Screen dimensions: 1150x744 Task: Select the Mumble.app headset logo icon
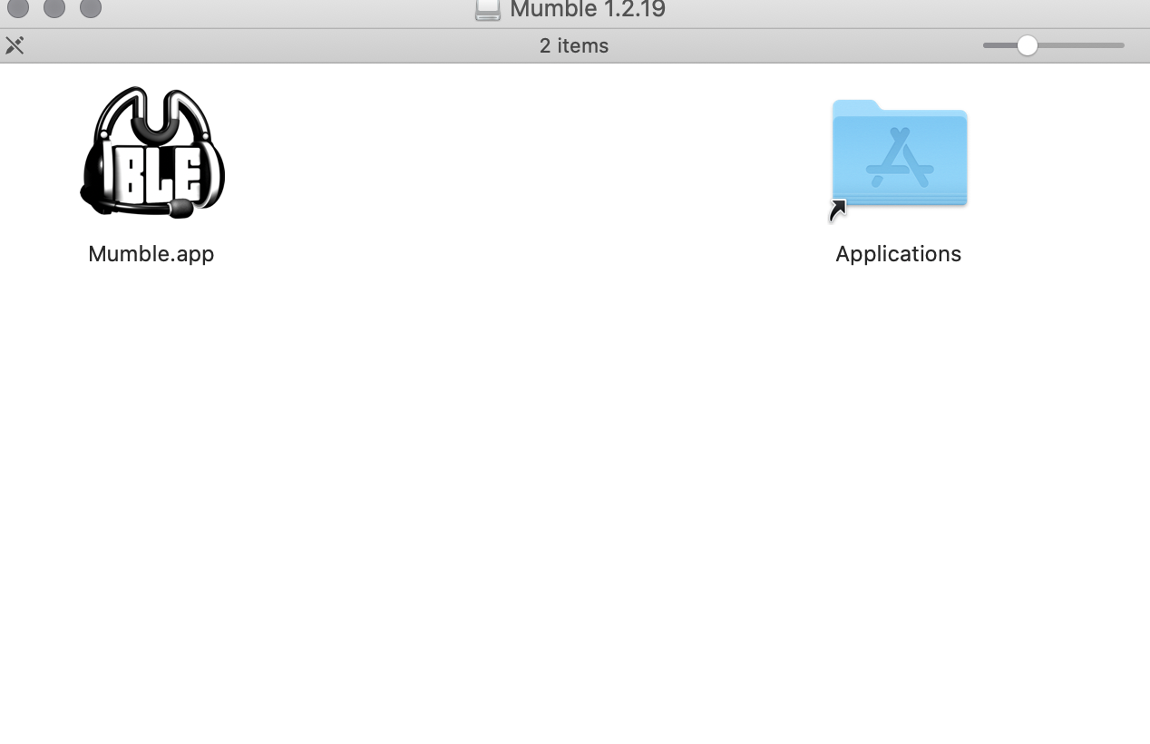pyautogui.click(x=152, y=152)
